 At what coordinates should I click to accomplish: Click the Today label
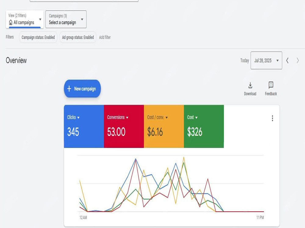pyautogui.click(x=245, y=60)
